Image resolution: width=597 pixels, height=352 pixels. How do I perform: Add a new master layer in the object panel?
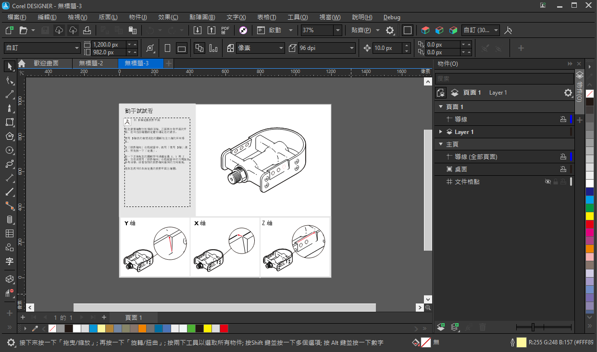(x=455, y=328)
